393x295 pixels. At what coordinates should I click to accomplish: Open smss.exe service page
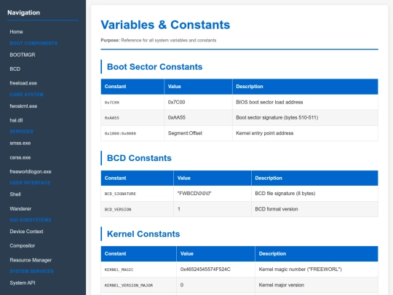point(20,143)
